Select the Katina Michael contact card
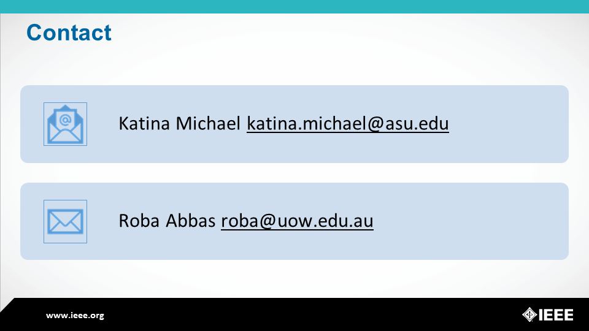The width and height of the screenshot is (589, 331). [294, 124]
